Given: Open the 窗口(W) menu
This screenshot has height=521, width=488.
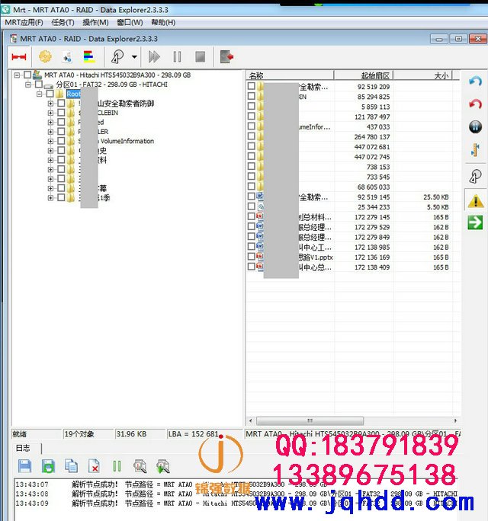Looking at the screenshot, I should [x=130, y=22].
